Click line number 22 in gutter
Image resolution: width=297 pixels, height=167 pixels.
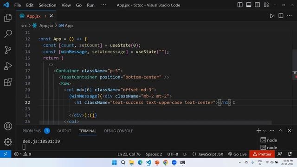pos(27,103)
